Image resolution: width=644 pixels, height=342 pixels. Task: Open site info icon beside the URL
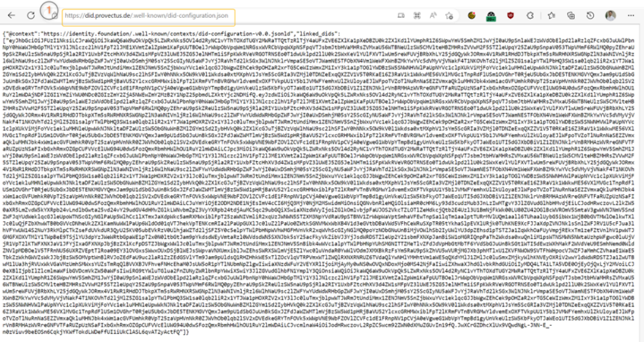click(52, 15)
